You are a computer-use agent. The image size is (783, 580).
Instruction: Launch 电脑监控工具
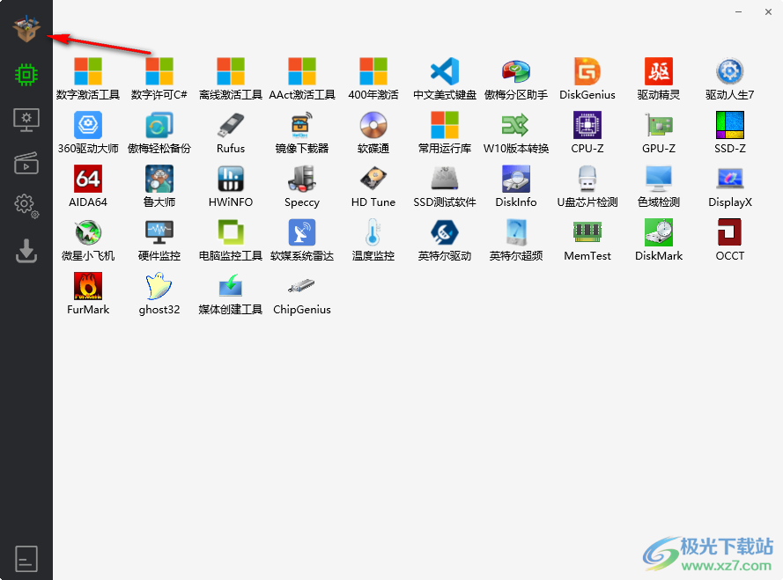click(231, 240)
